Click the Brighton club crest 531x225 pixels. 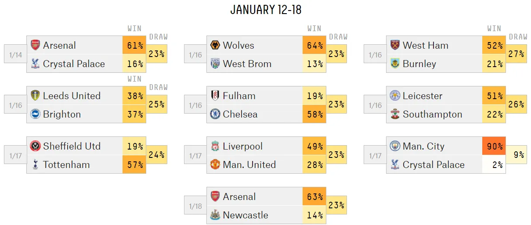pos(35,114)
